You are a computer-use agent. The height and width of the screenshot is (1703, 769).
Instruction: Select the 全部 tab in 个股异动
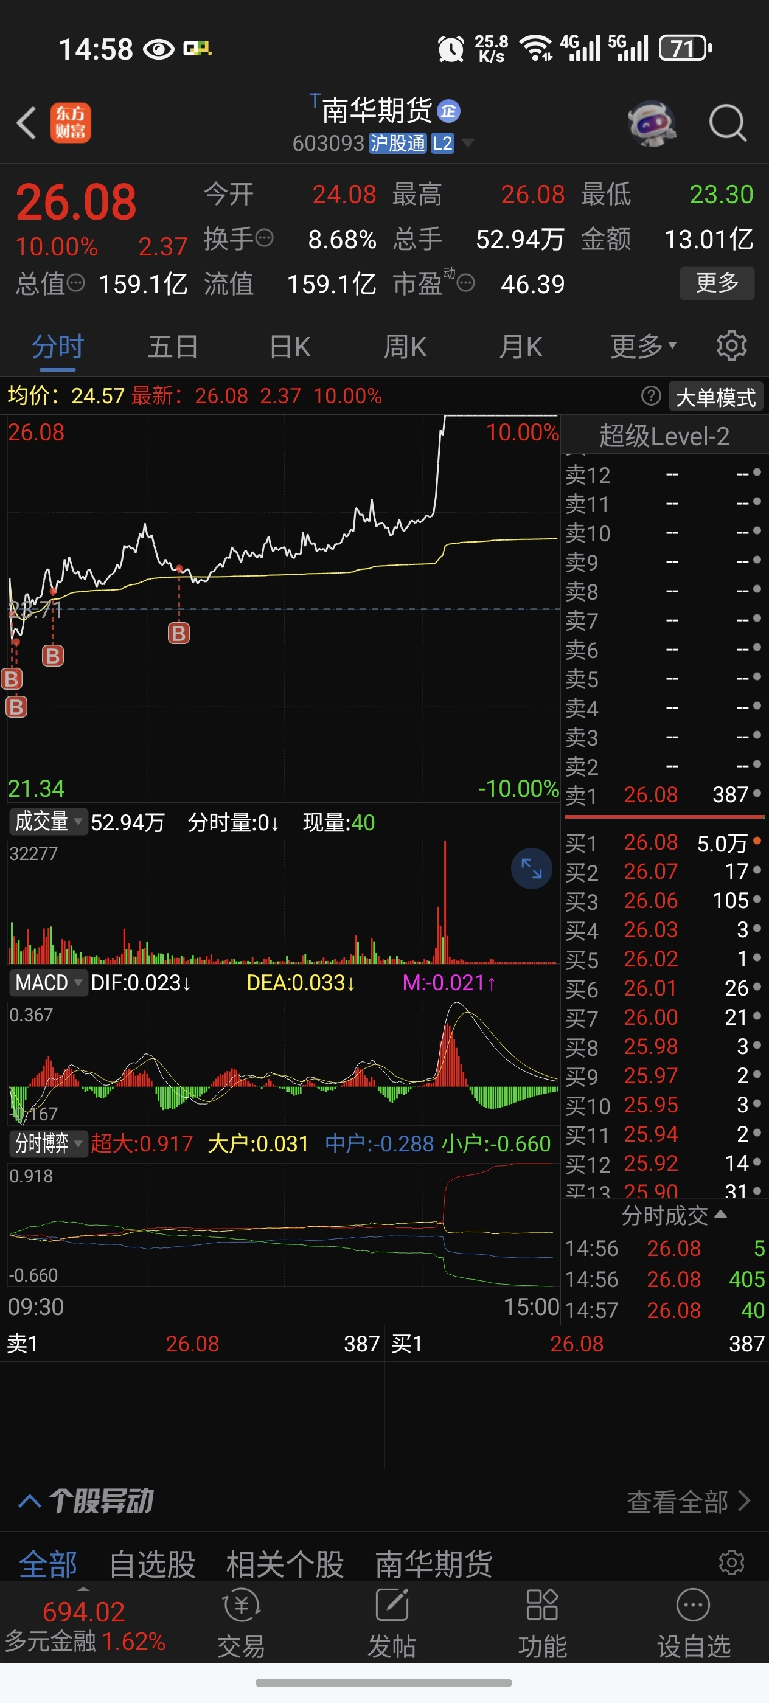point(48,1564)
